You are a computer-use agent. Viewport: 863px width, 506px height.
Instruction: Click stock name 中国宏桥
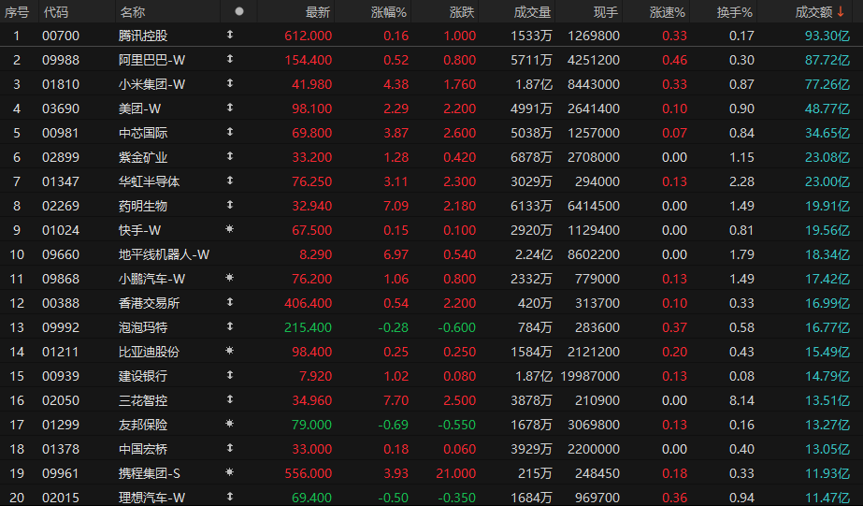click(x=143, y=449)
